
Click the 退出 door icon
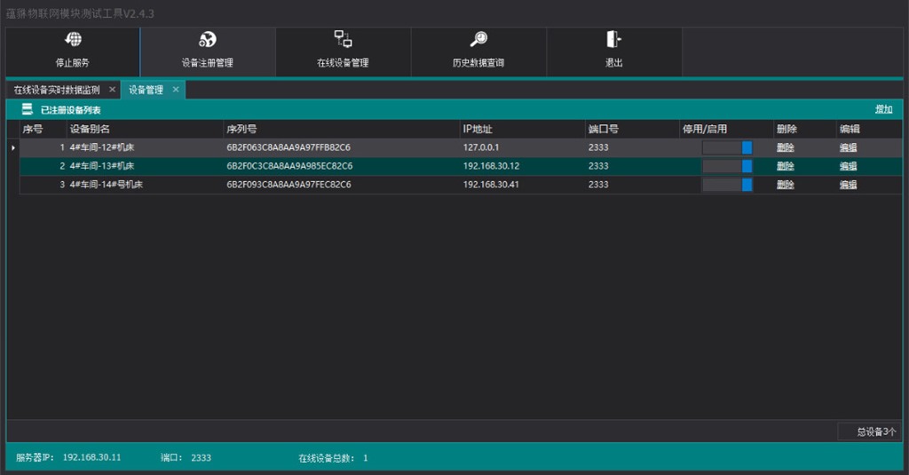613,39
